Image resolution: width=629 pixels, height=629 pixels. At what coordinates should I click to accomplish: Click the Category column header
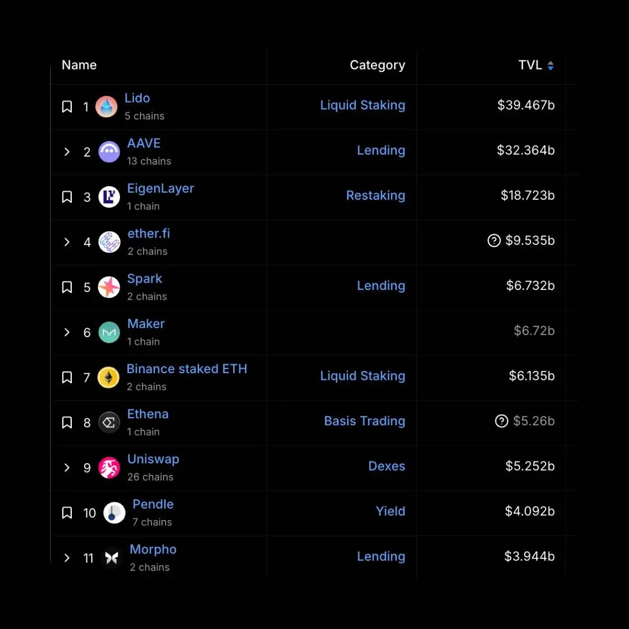click(377, 65)
